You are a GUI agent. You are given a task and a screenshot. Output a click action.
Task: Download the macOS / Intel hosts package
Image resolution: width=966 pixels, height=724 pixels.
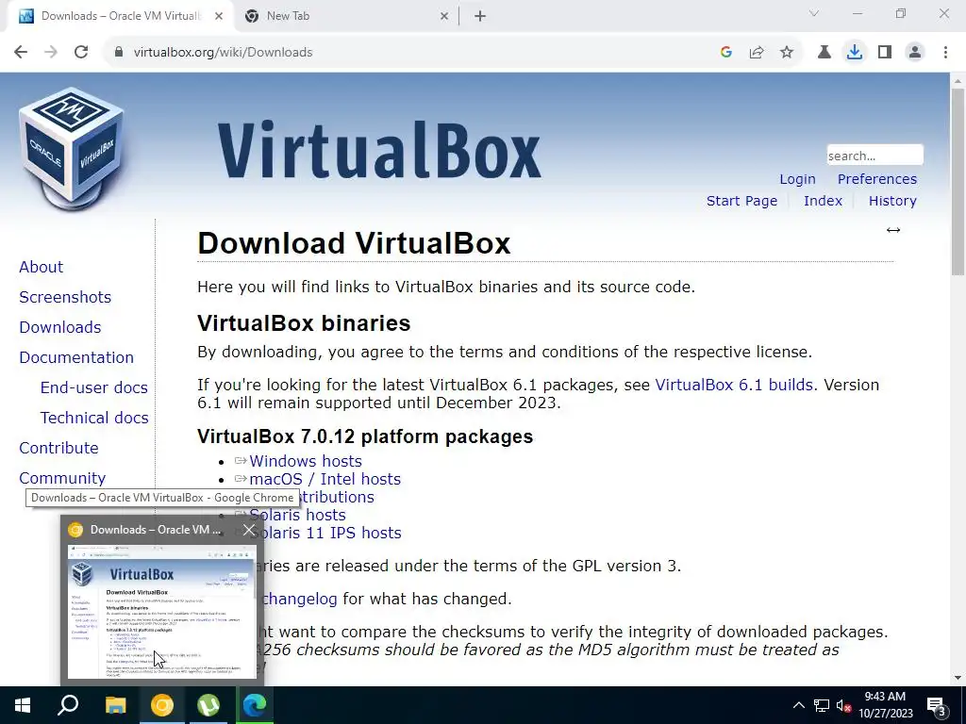click(x=325, y=479)
